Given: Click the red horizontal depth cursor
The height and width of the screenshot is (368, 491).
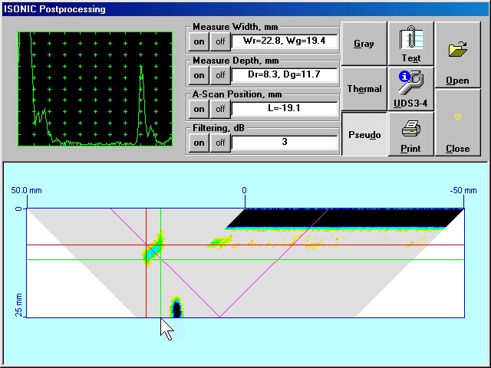Looking at the screenshot, I should click(245, 245).
